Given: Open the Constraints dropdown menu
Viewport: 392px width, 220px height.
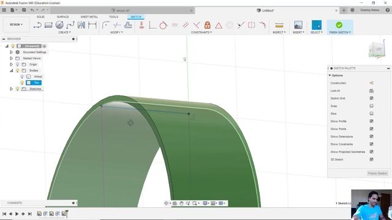Looking at the screenshot, I should click(x=202, y=32).
